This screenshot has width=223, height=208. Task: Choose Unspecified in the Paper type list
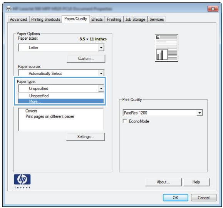[x=61, y=96]
